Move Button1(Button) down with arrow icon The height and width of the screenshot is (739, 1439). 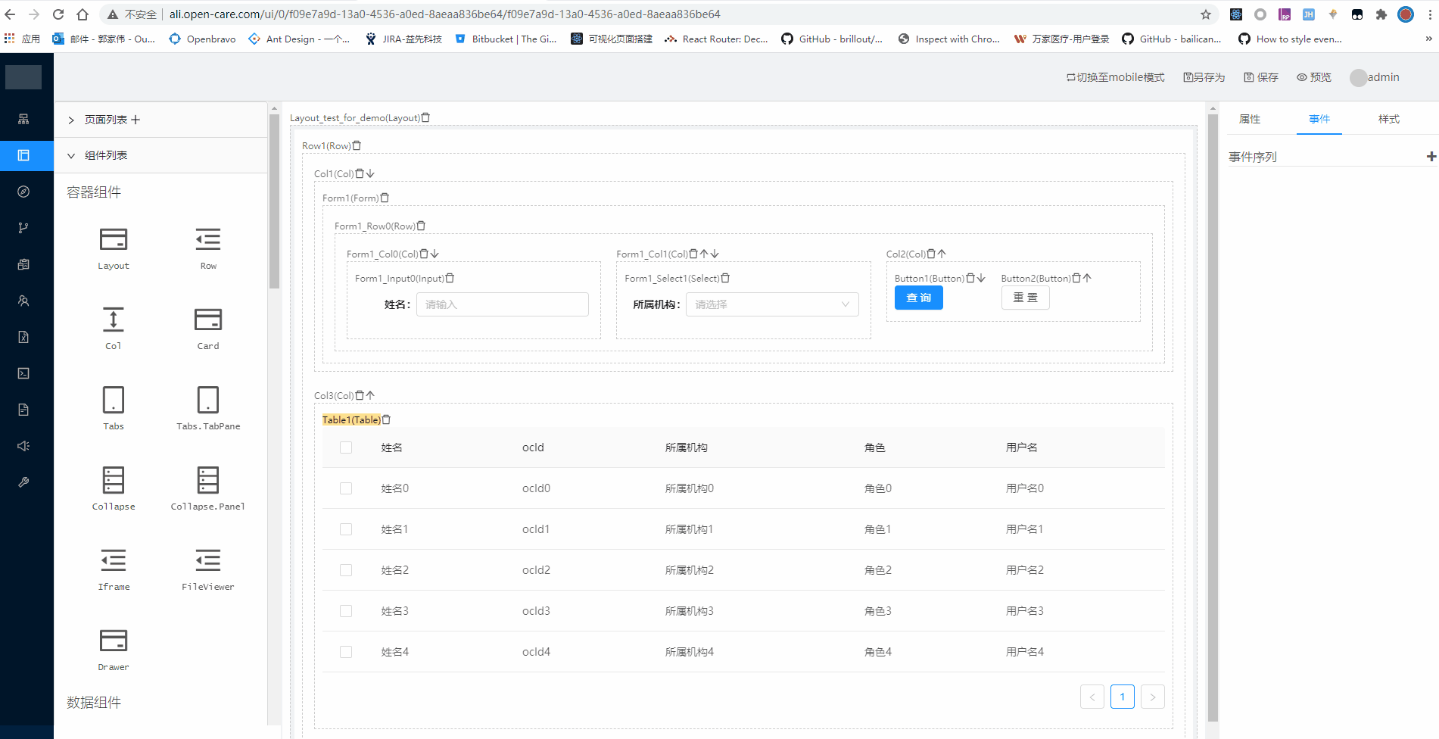pos(981,278)
